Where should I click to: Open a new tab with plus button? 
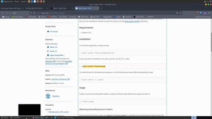click(101, 8)
